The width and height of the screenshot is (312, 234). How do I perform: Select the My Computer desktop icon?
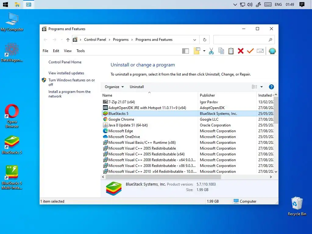12,22
